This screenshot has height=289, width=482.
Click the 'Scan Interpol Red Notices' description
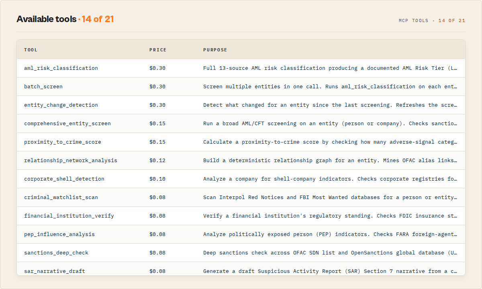330,197
